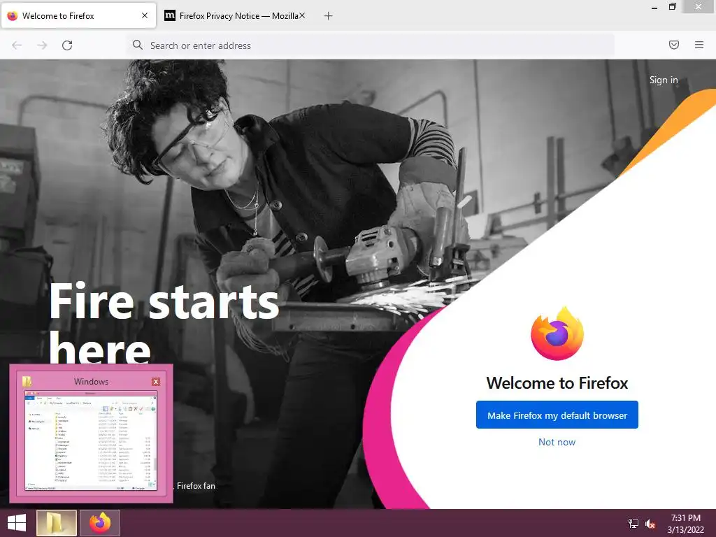Screen dimensions: 716x537
Task: Click the Sign in link
Action: pos(664,80)
